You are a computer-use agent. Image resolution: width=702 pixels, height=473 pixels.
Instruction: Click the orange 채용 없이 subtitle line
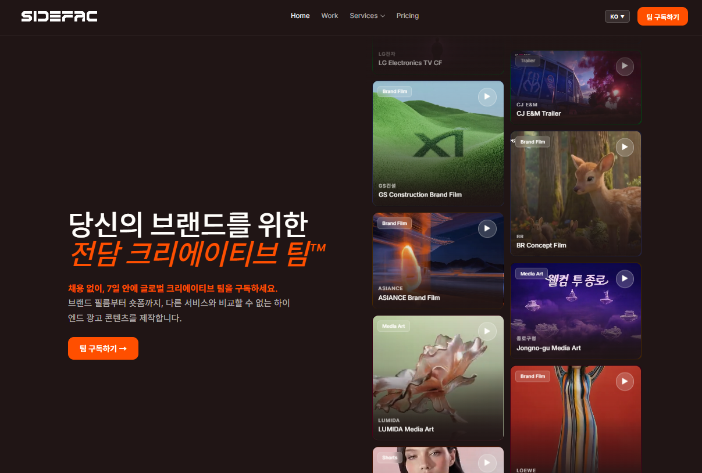(173, 288)
